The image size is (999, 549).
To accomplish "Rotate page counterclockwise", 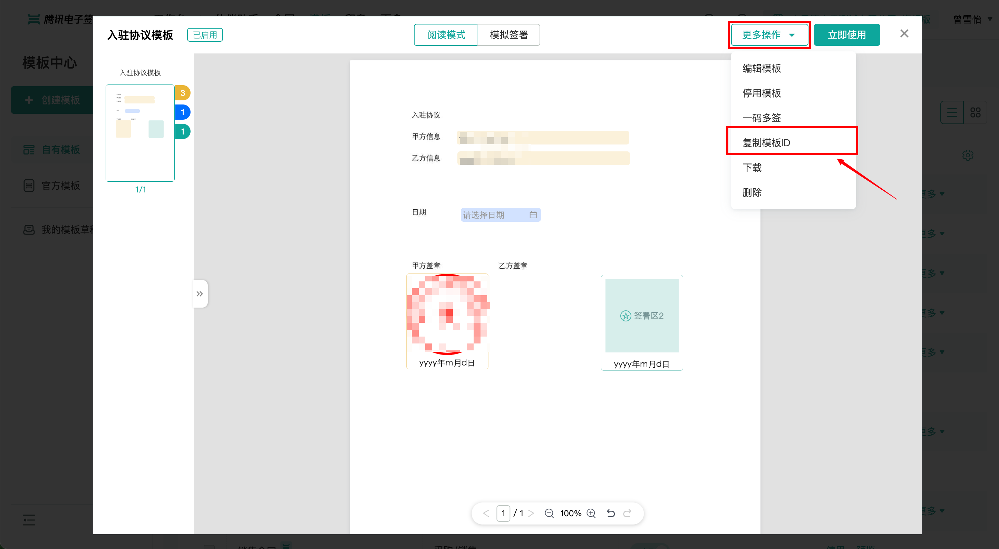I will pyautogui.click(x=611, y=513).
